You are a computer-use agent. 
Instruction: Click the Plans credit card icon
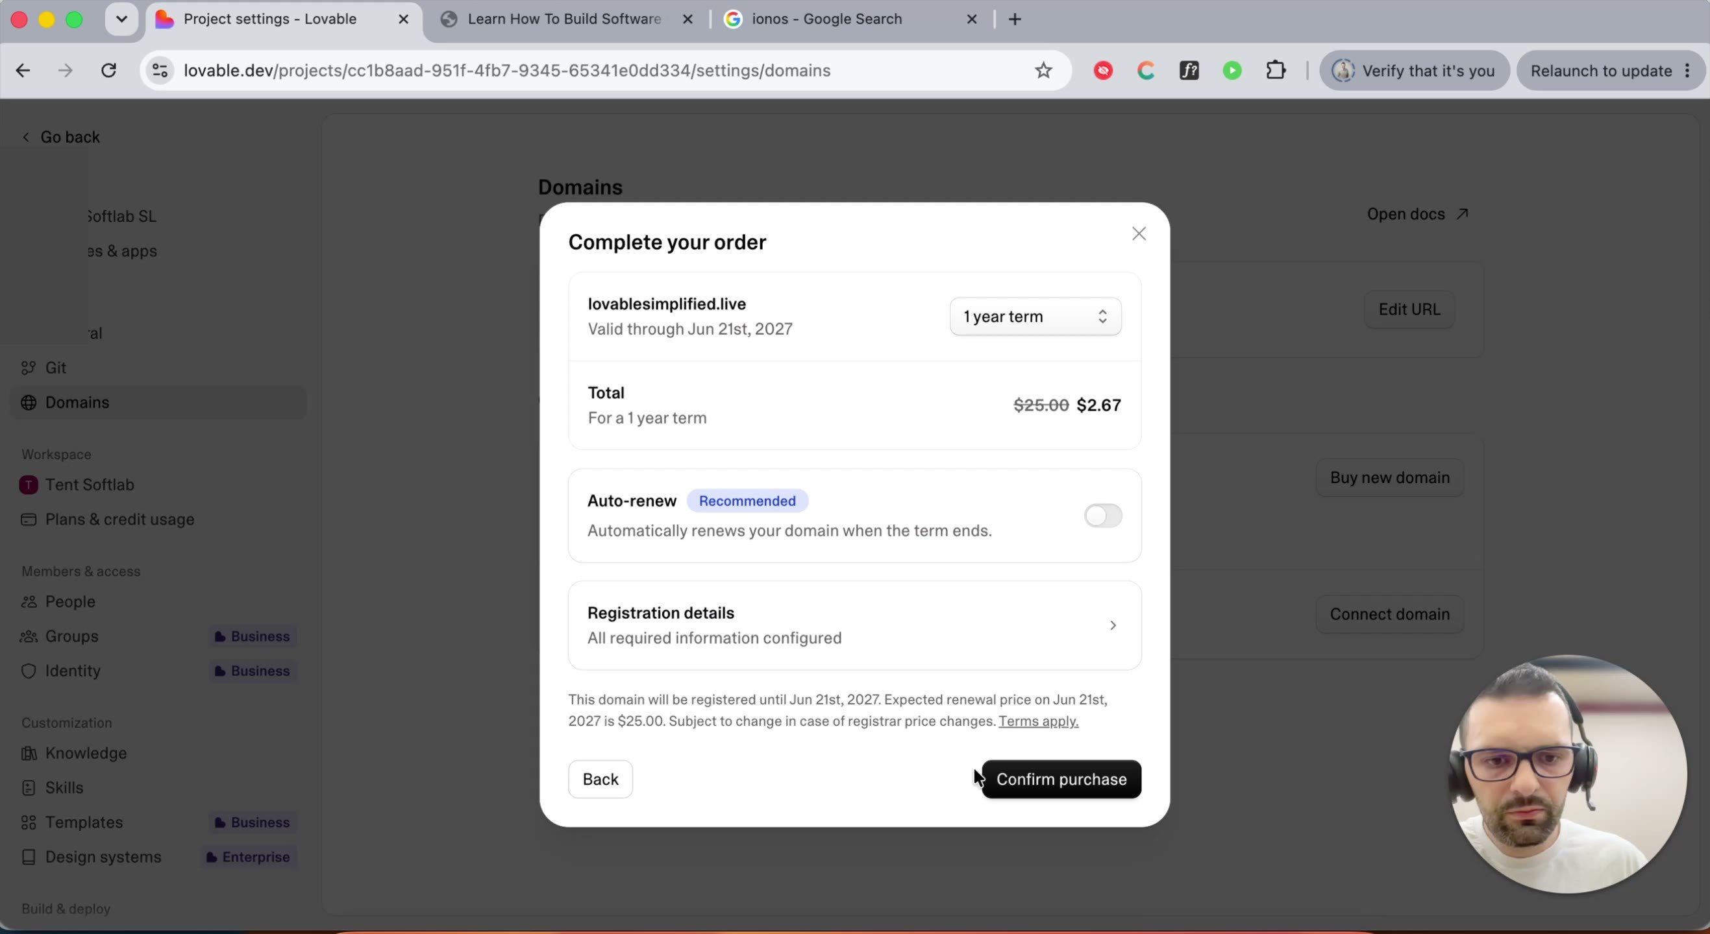click(29, 520)
